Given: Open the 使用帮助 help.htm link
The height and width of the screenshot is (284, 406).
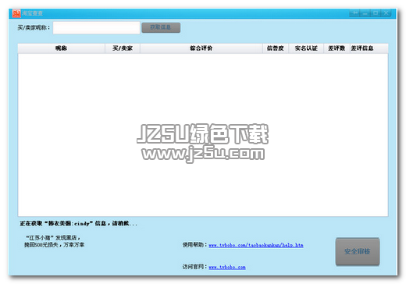Looking at the screenshot, I should 256,245.
